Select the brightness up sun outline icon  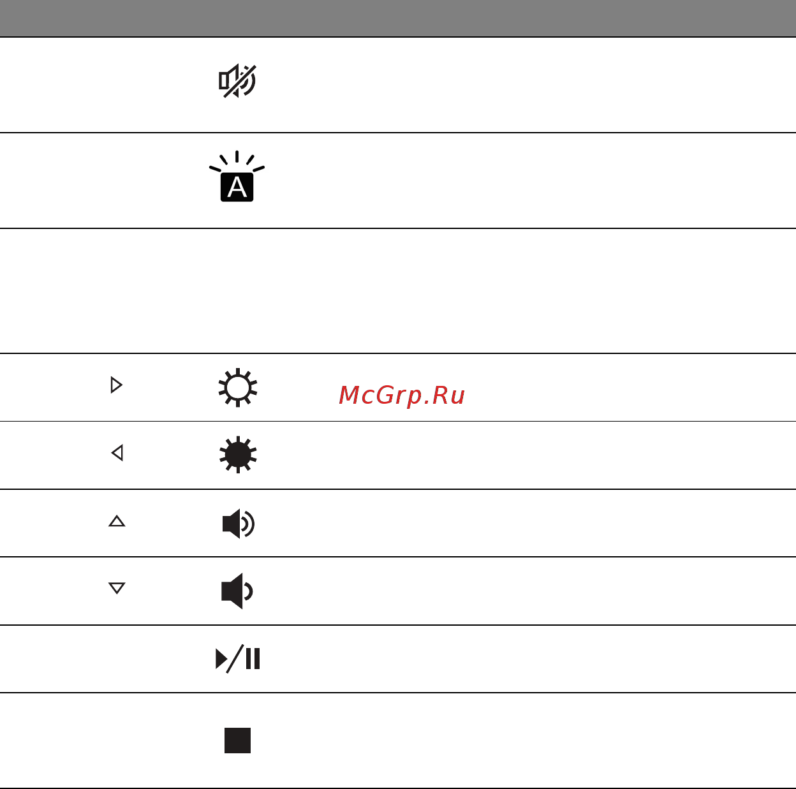click(x=237, y=387)
